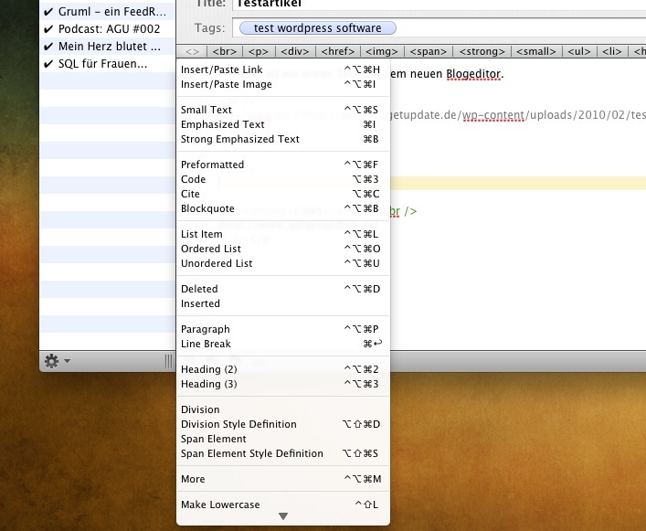Screen dimensions: 646x531
Task: Select the 'Mein Herz blutet' post
Action: [101, 46]
